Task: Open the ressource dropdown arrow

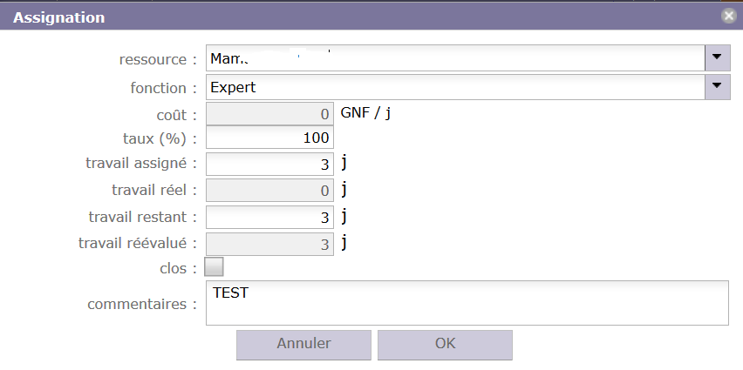Action: [x=717, y=58]
